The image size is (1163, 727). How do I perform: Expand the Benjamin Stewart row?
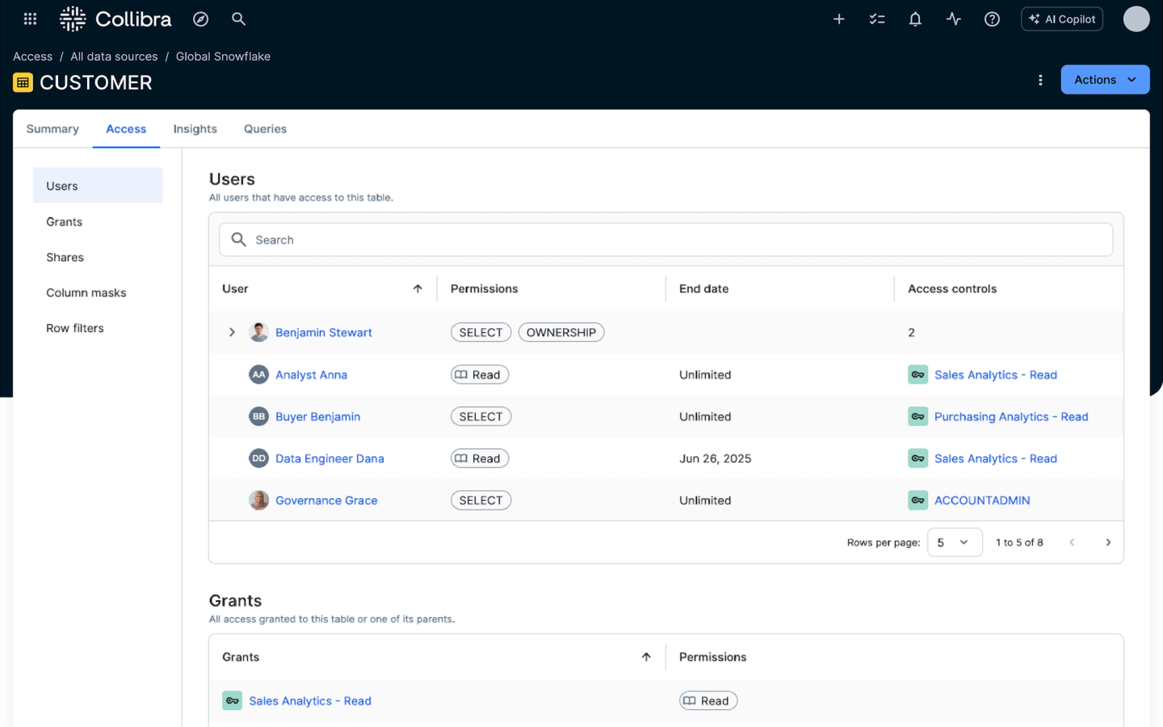tap(232, 332)
